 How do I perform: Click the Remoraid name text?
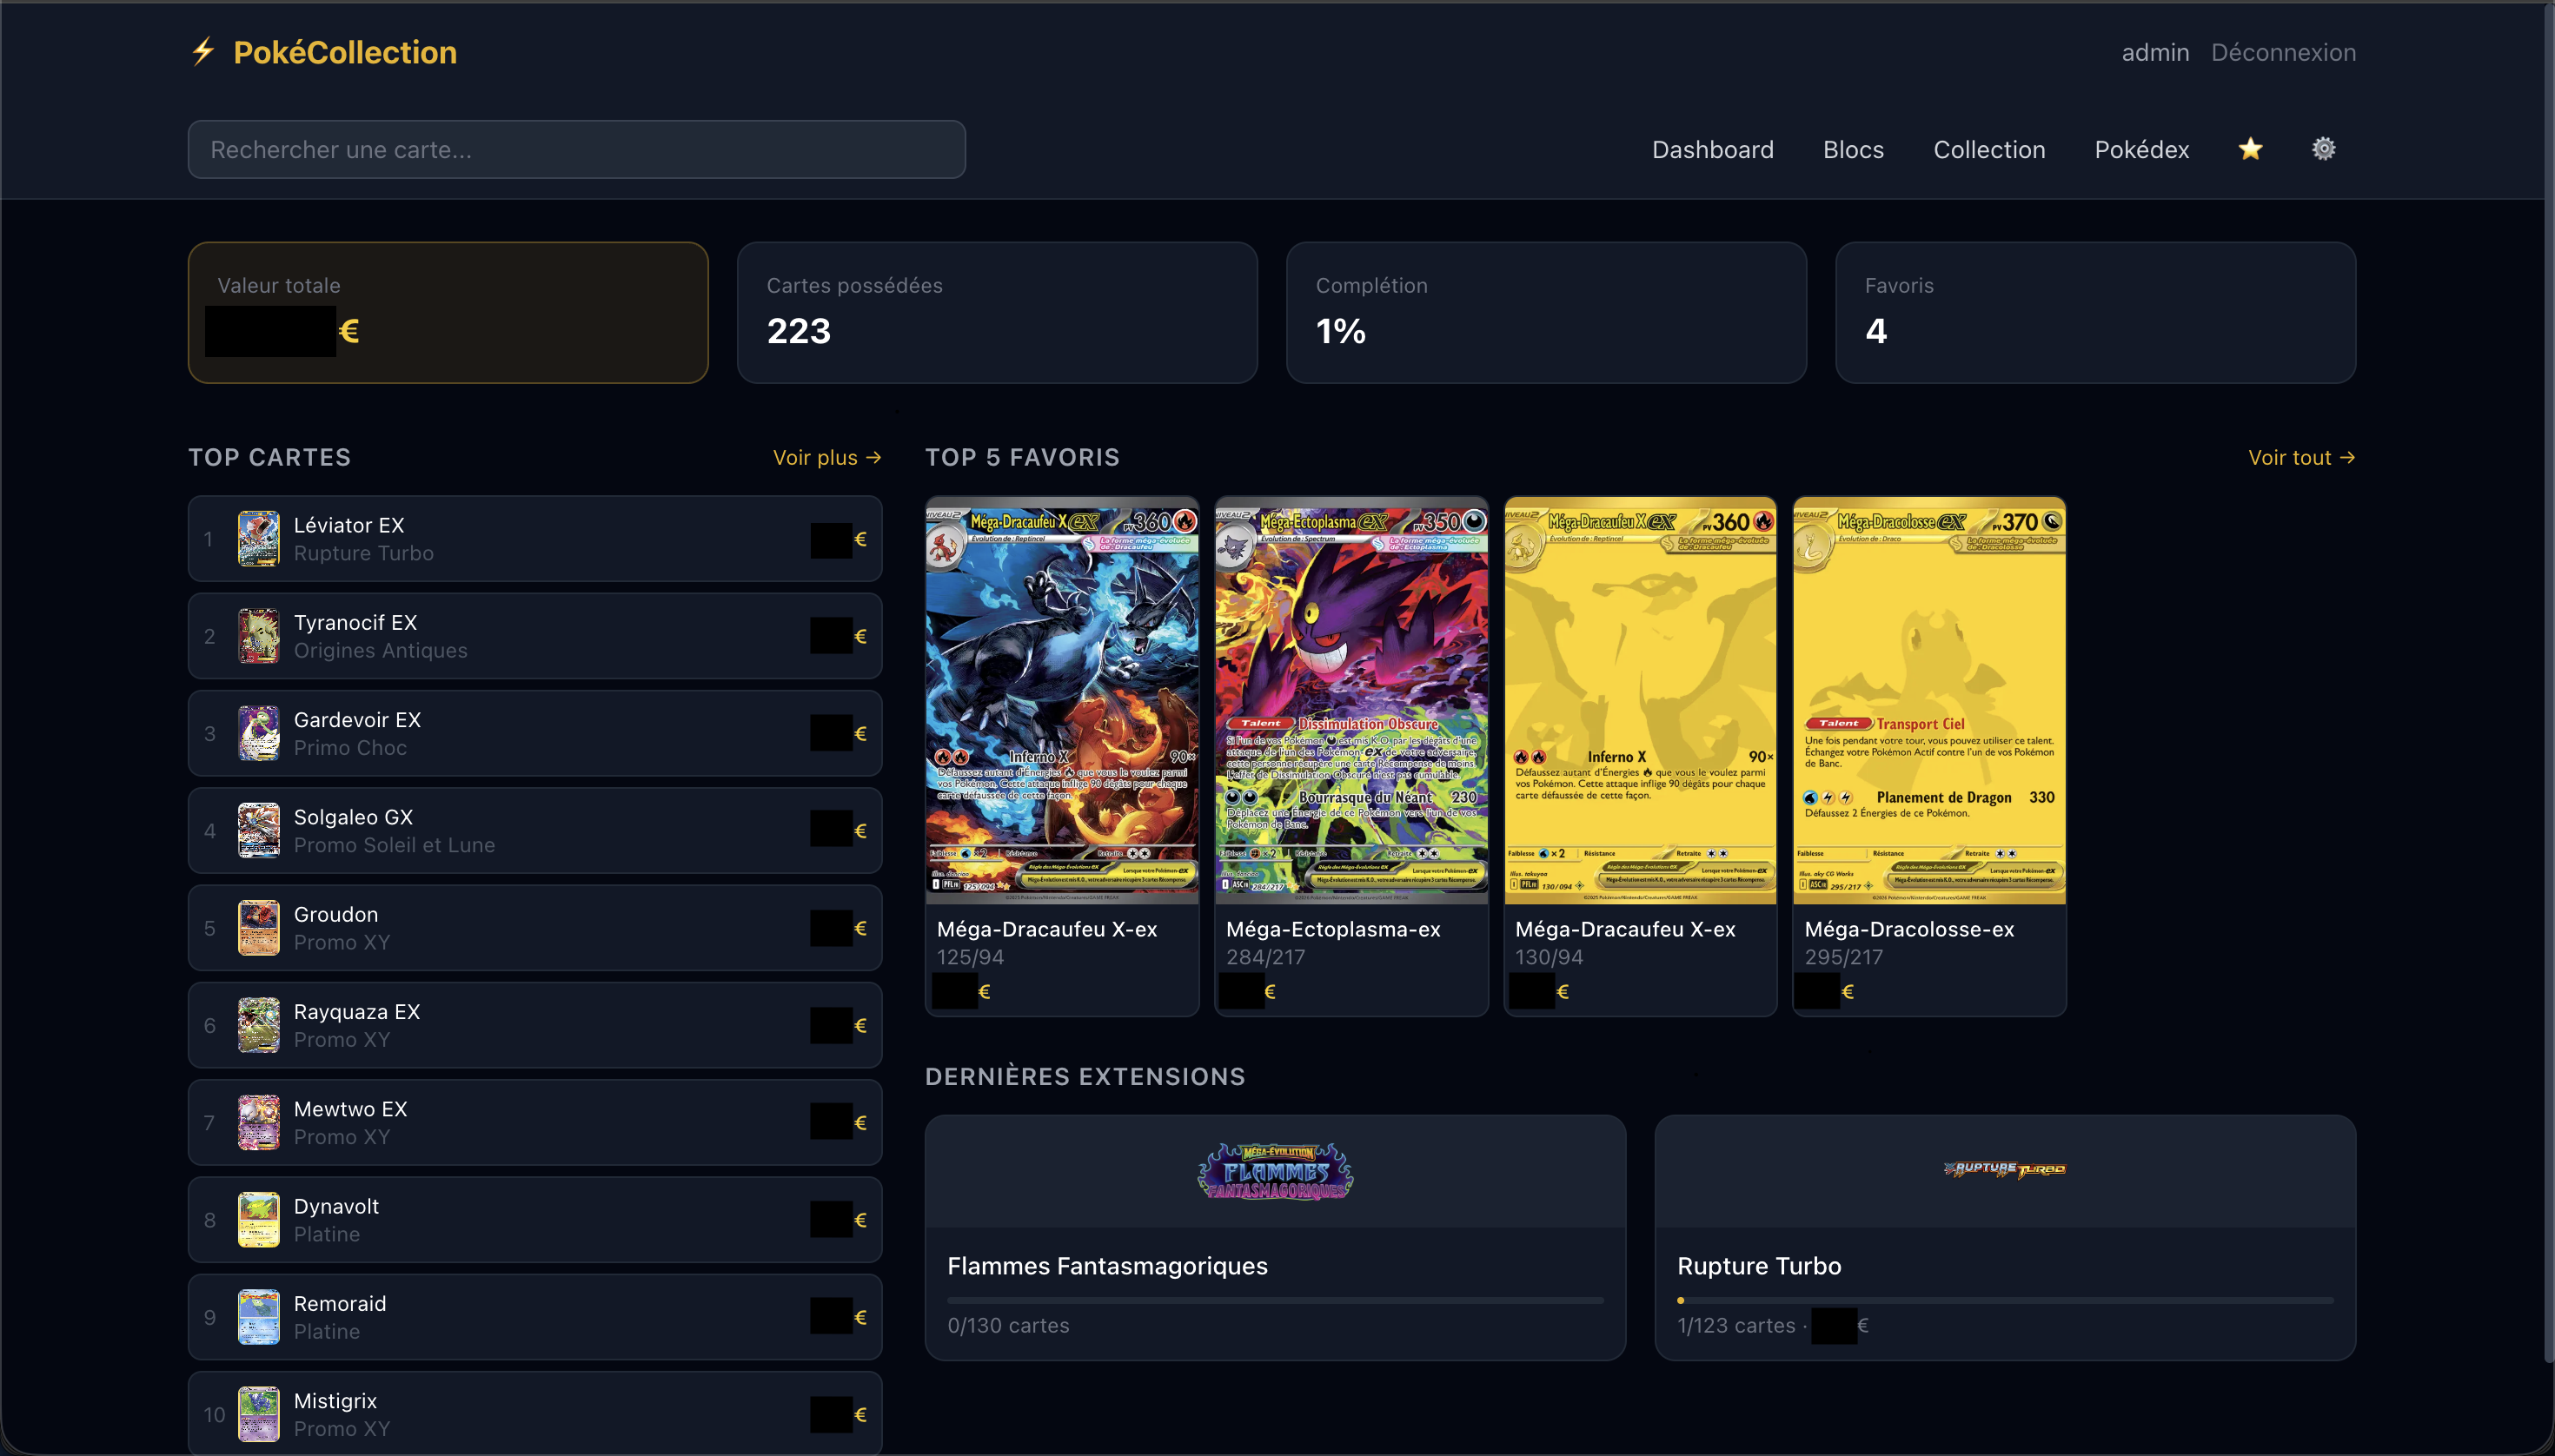click(x=340, y=1303)
